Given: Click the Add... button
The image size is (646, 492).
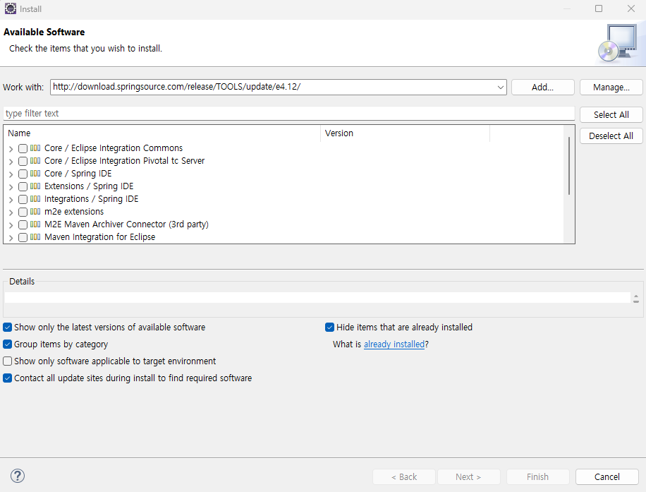Looking at the screenshot, I should coord(542,88).
